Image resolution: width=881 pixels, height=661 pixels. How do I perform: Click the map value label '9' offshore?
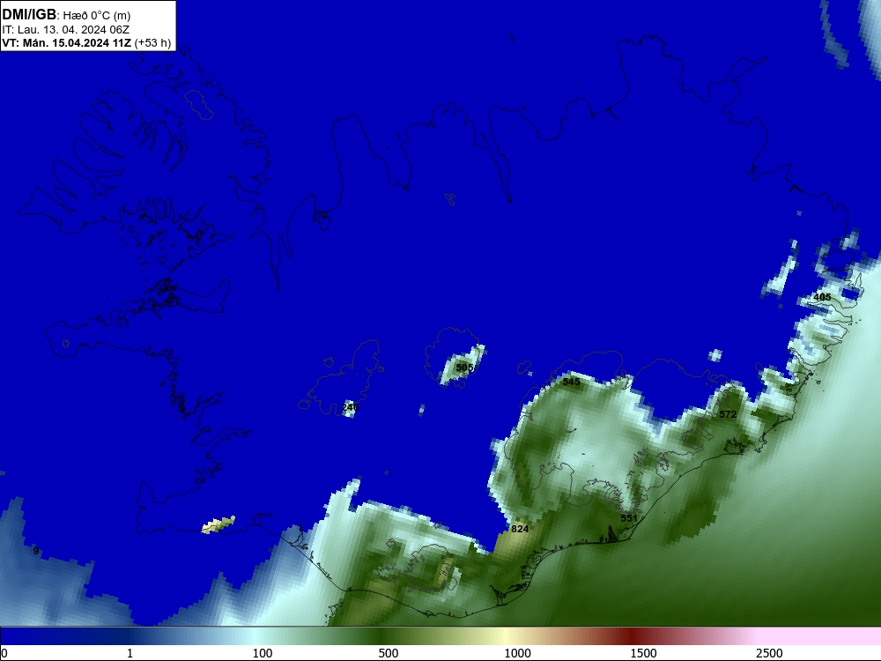point(36,552)
